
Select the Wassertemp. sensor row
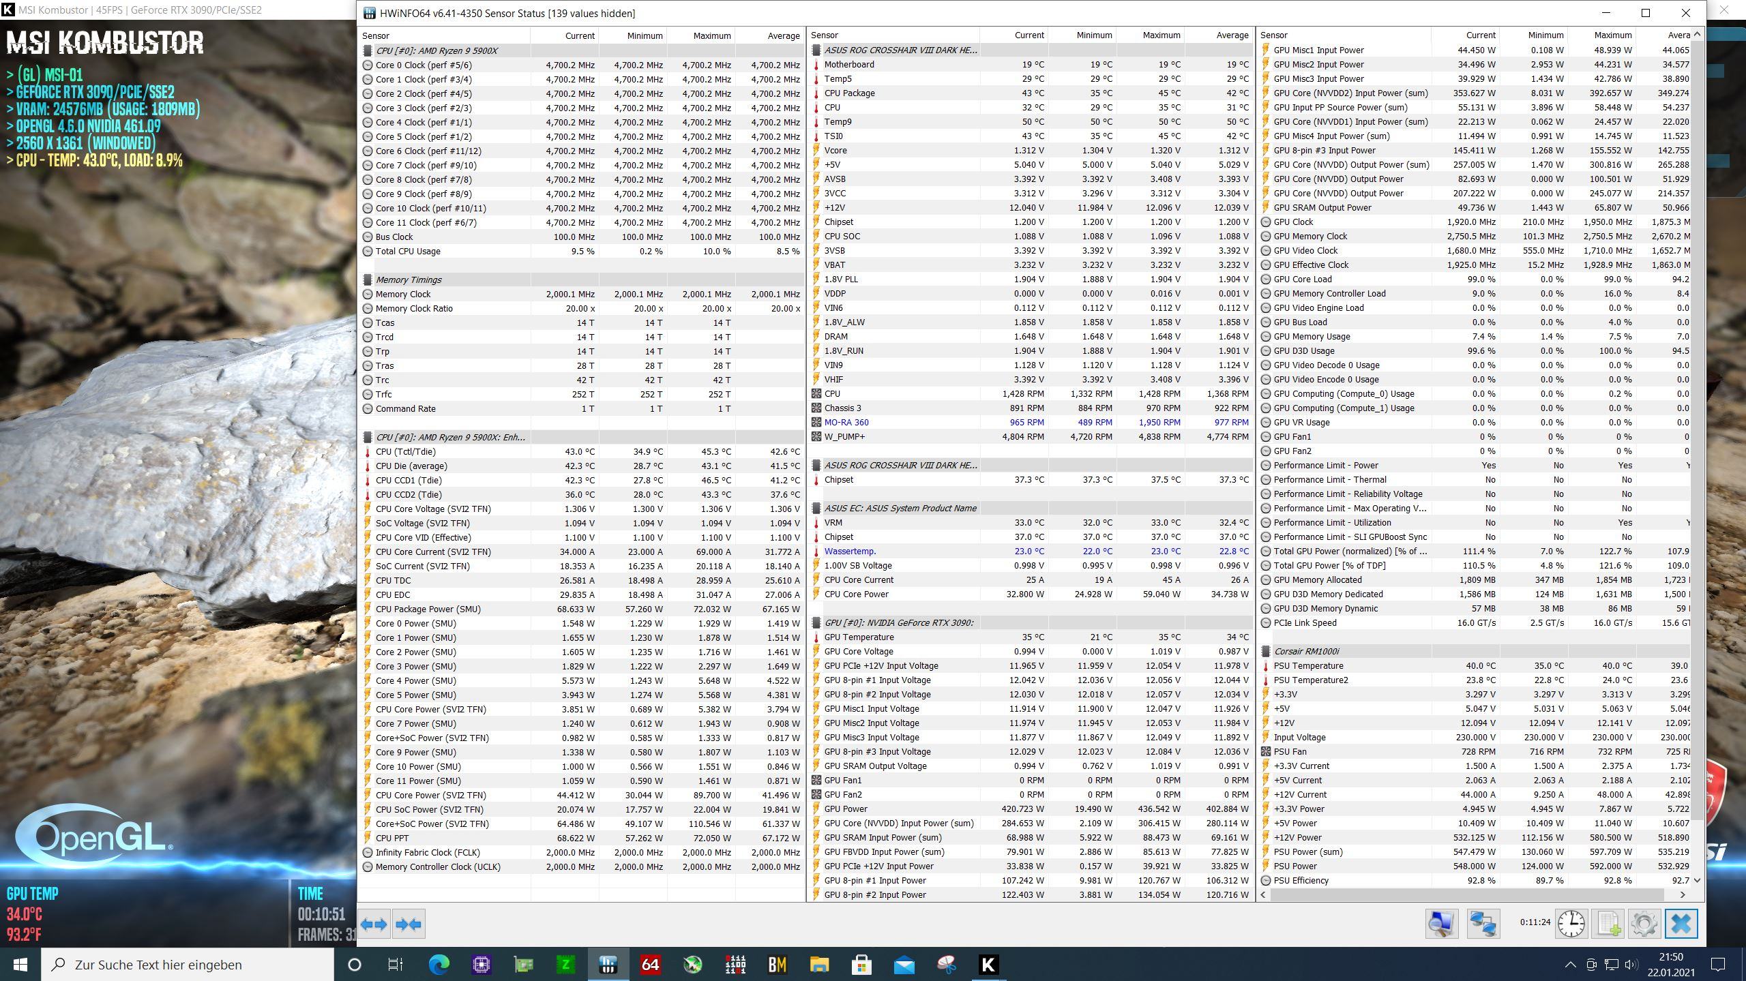tap(850, 551)
